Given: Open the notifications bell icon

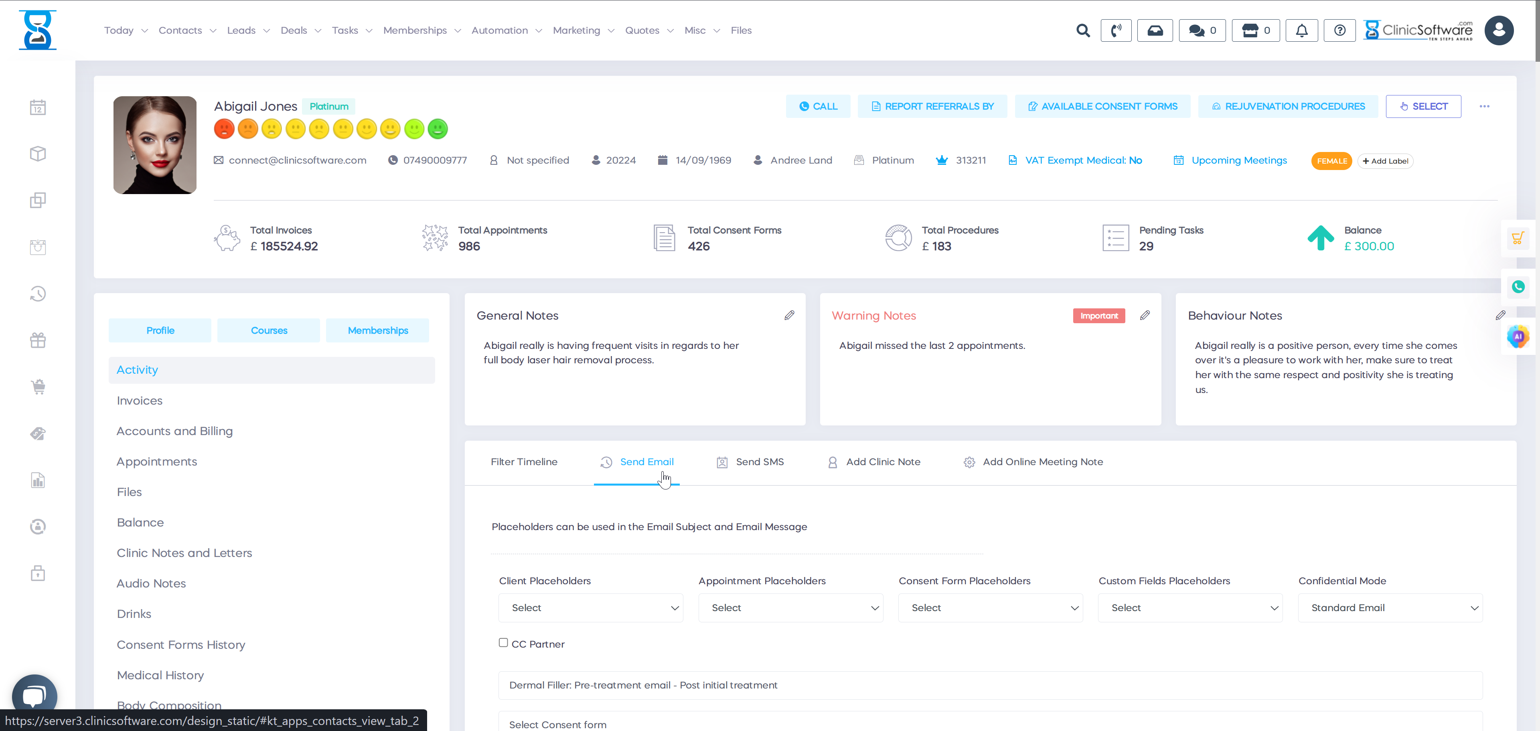Looking at the screenshot, I should 1301,30.
